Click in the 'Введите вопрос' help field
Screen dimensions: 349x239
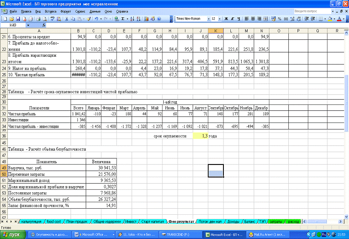coord(309,11)
